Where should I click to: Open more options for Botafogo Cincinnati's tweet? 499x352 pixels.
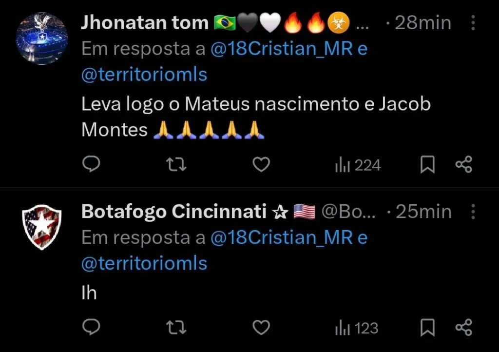pyautogui.click(x=472, y=212)
